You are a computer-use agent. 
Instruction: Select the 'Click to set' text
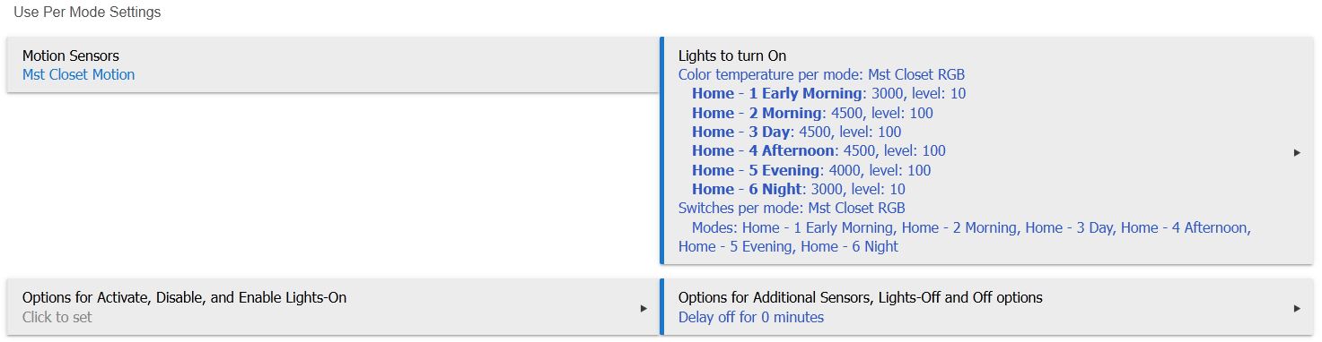pyautogui.click(x=57, y=317)
